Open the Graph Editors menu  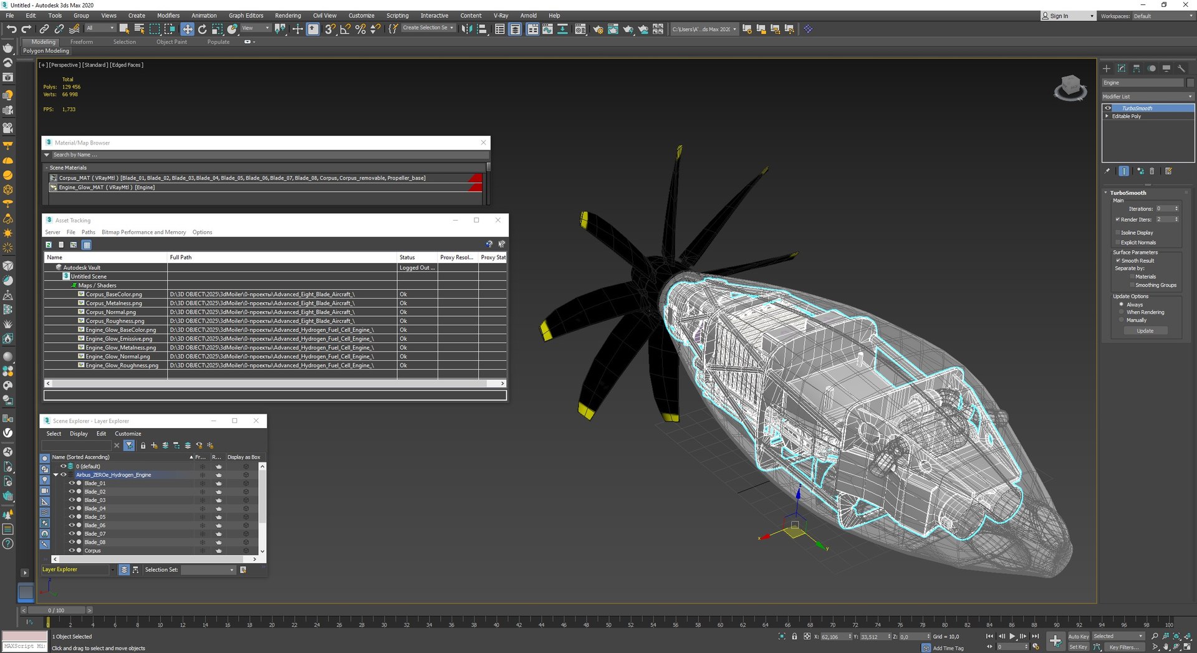point(246,16)
